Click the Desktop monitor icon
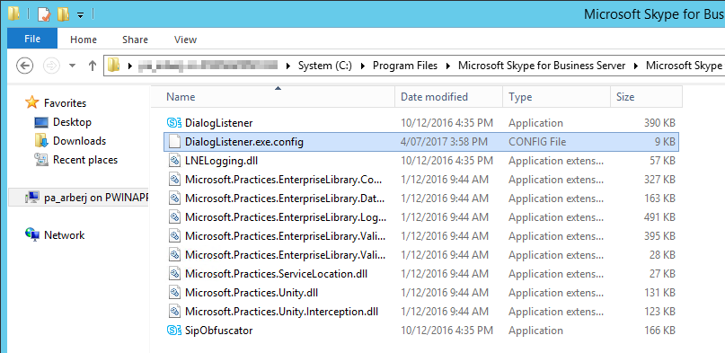Viewport: 725px width, 353px height. [x=41, y=122]
